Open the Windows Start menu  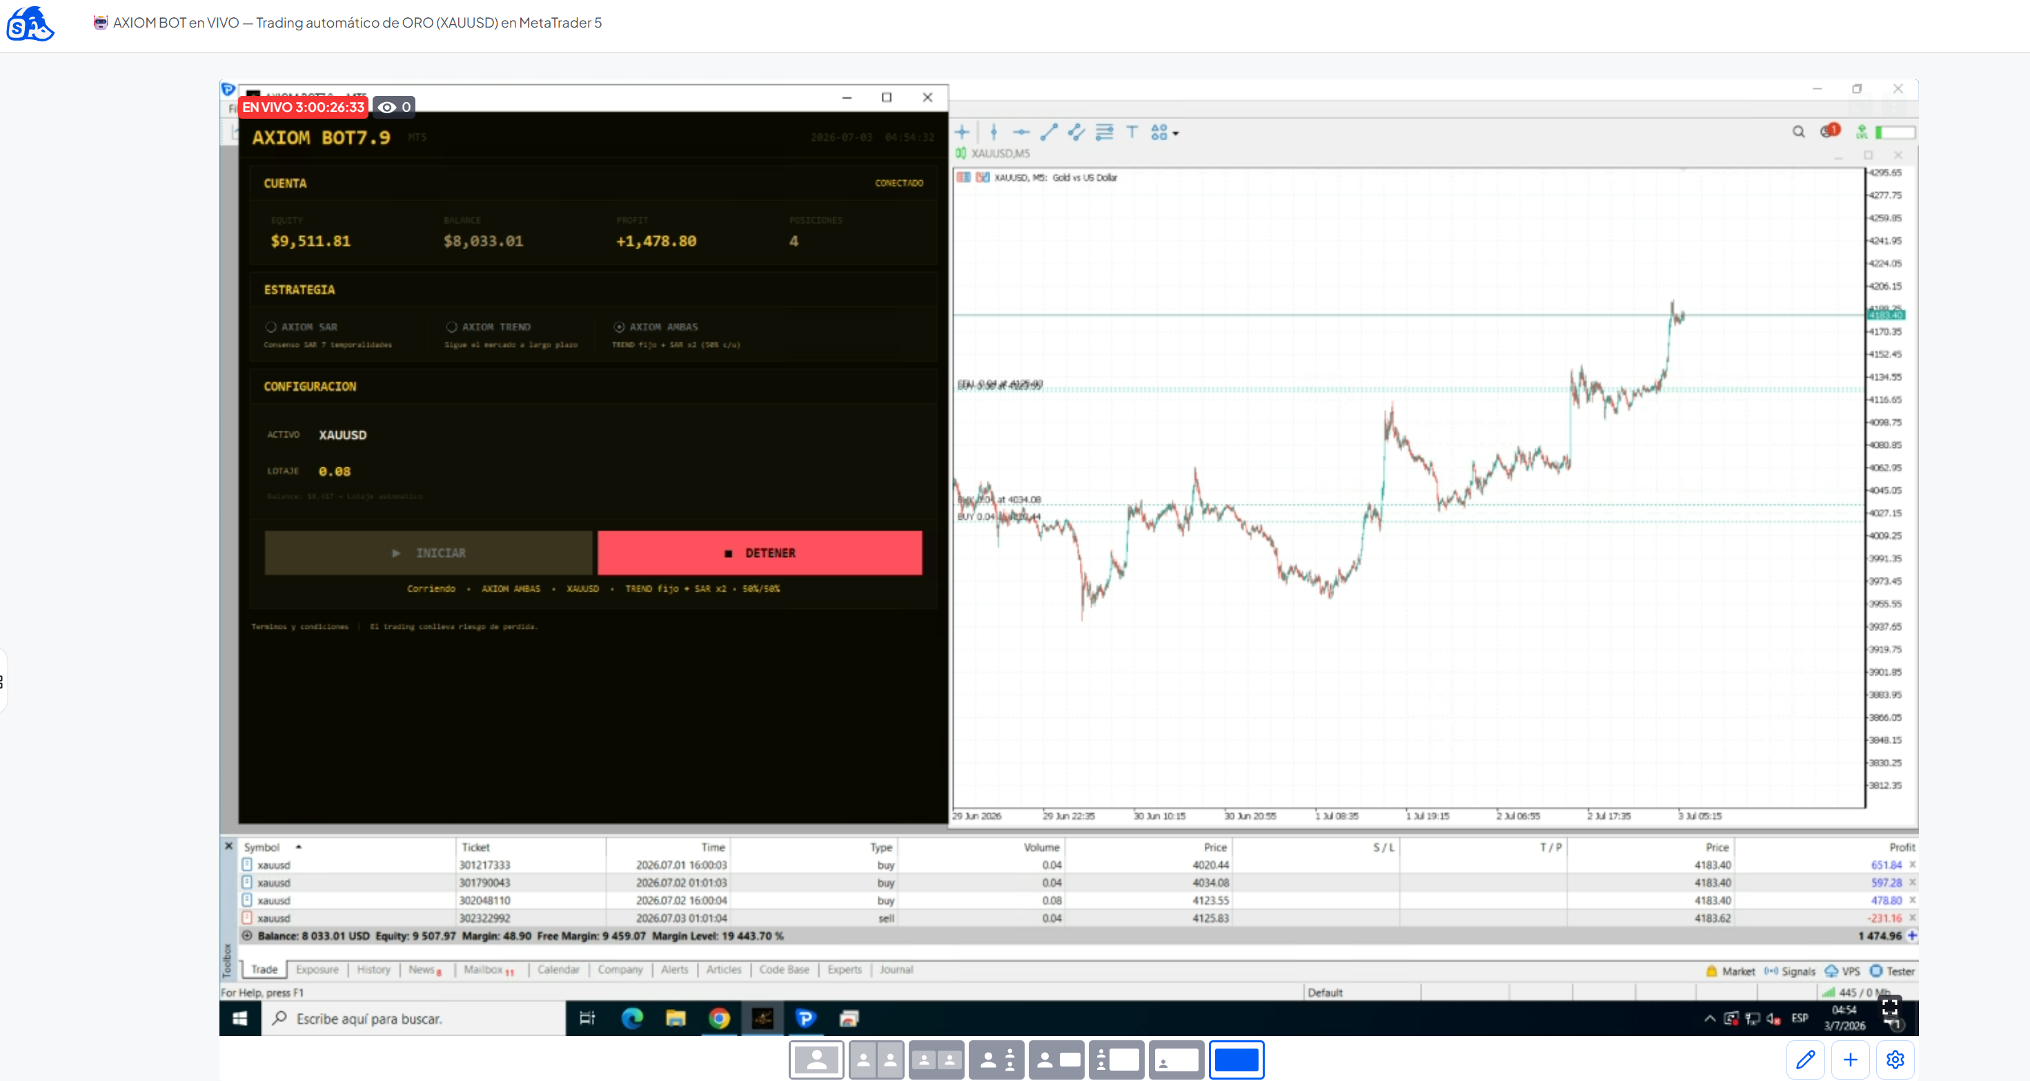[240, 1019]
